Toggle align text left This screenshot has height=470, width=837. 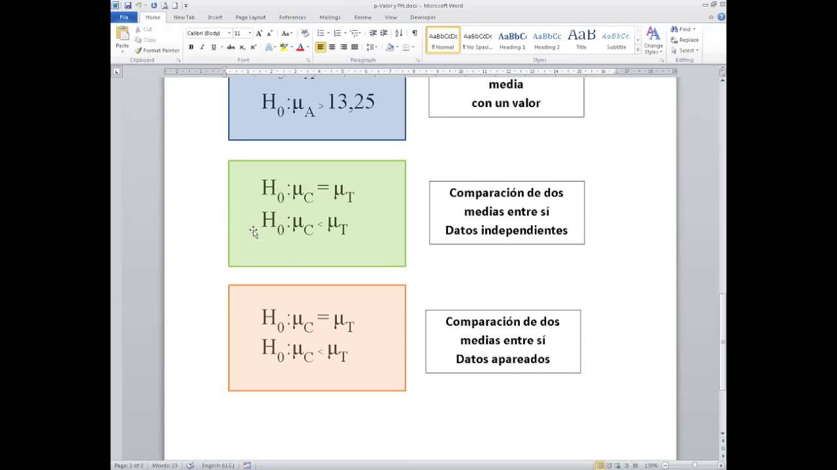[x=320, y=47]
